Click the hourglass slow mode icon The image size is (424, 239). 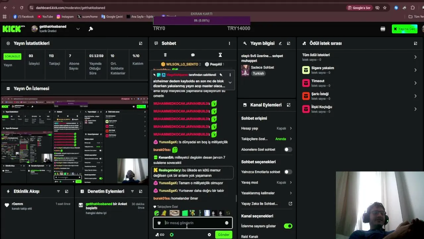pos(220,55)
